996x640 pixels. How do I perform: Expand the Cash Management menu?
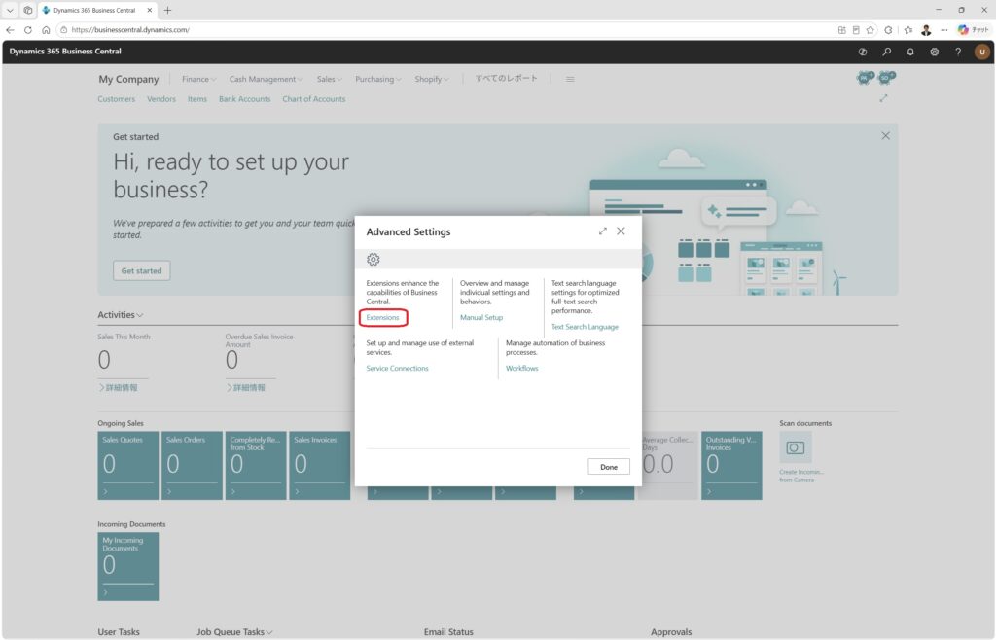click(266, 79)
